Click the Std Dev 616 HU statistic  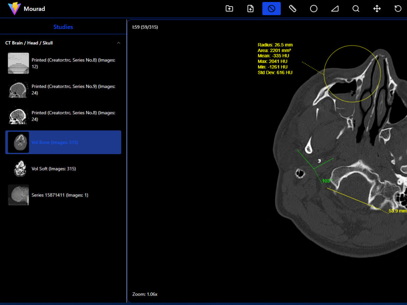pos(275,72)
